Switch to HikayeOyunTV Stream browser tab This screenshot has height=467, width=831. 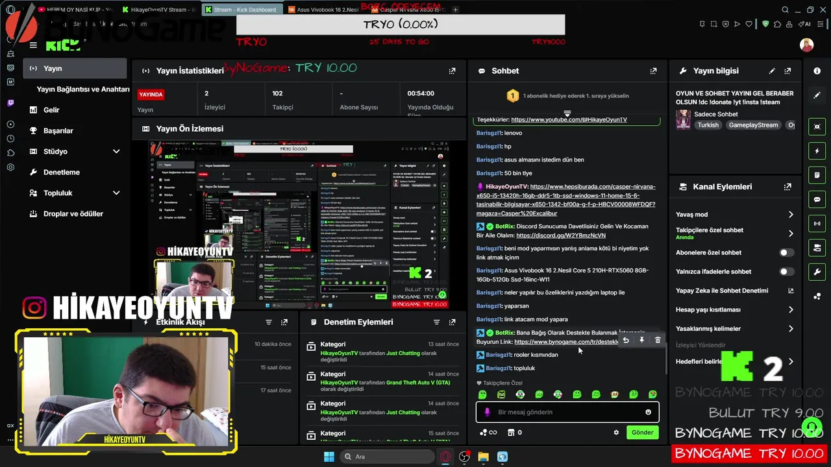click(x=158, y=10)
